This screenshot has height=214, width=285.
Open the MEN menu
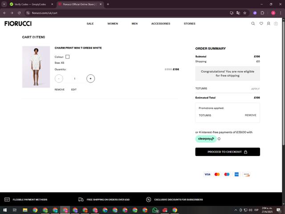[x=134, y=24]
